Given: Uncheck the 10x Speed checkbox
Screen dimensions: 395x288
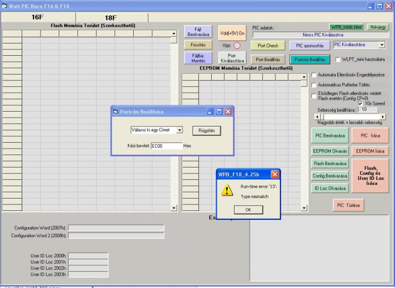Looking at the screenshot, I should [360, 104].
